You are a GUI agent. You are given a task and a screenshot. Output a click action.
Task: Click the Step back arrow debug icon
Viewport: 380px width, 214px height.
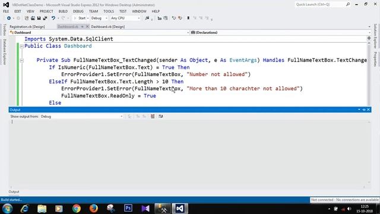174,18
